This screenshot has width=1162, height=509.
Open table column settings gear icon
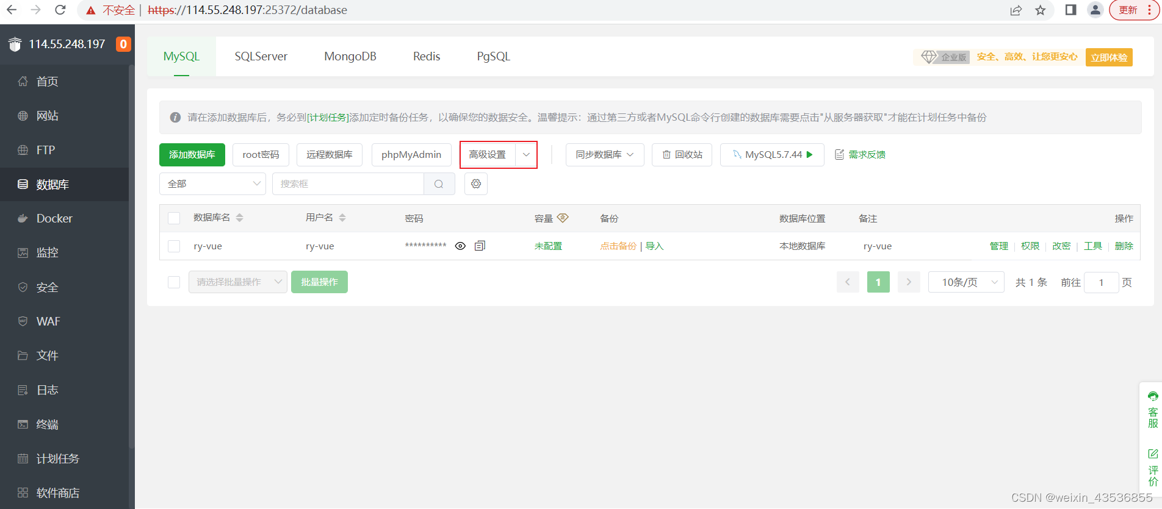476,184
